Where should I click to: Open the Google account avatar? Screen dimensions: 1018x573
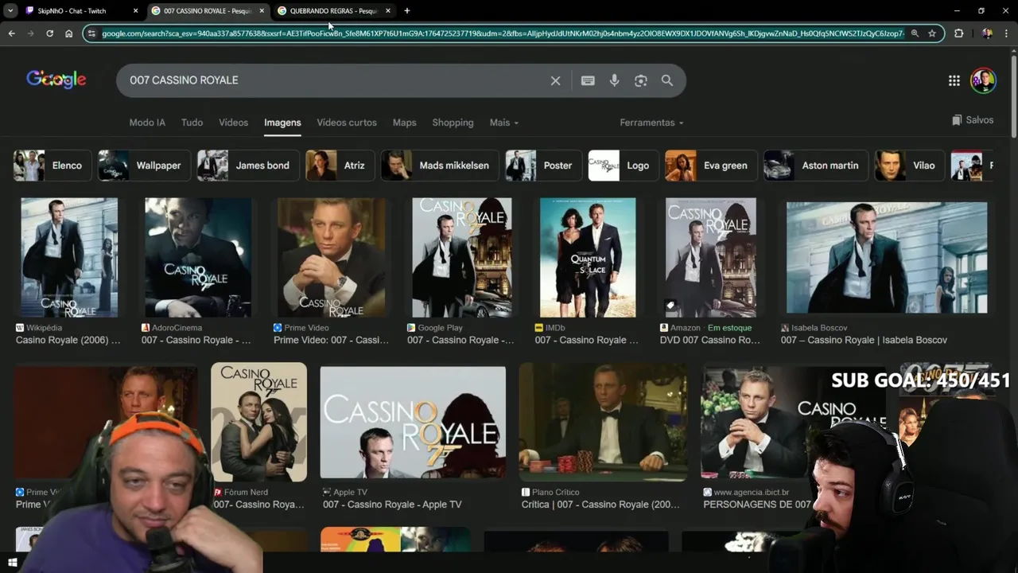click(983, 80)
